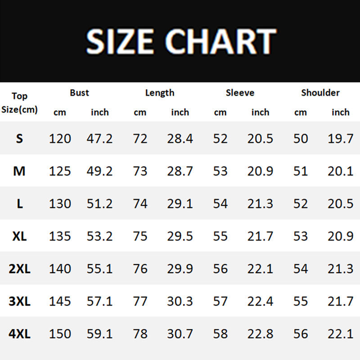
Task: Select the 3XL size row label
Action: point(19,301)
